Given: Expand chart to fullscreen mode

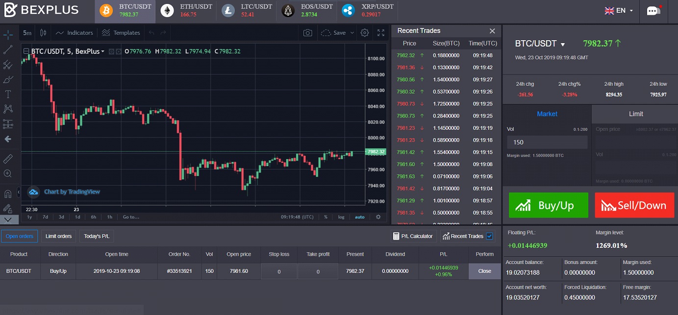Looking at the screenshot, I should pyautogui.click(x=381, y=33).
